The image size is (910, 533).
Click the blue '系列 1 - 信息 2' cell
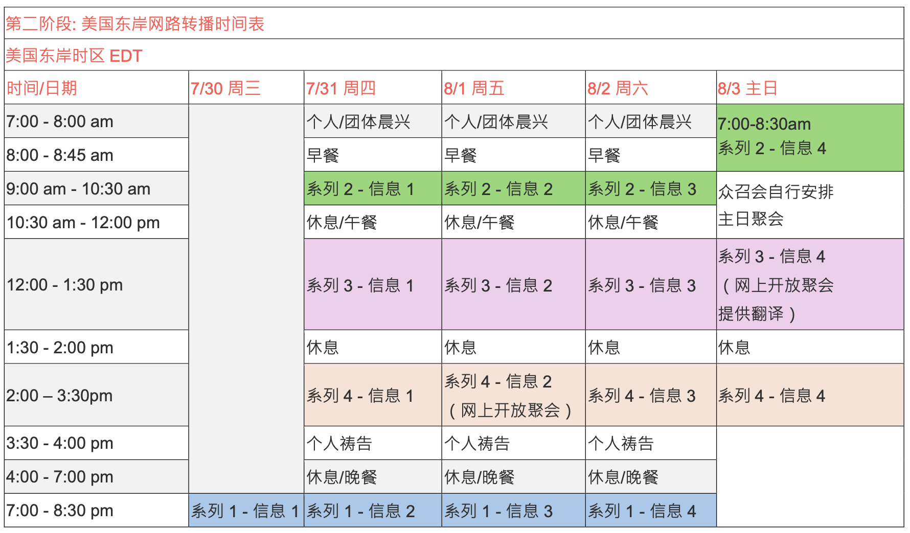point(373,510)
